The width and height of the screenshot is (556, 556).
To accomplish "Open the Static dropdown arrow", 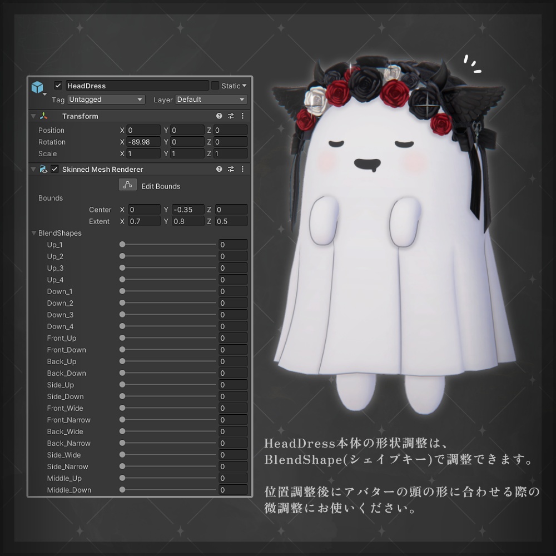I will point(245,86).
